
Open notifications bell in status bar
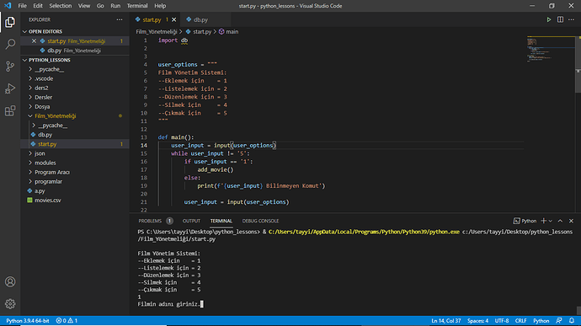pos(572,320)
